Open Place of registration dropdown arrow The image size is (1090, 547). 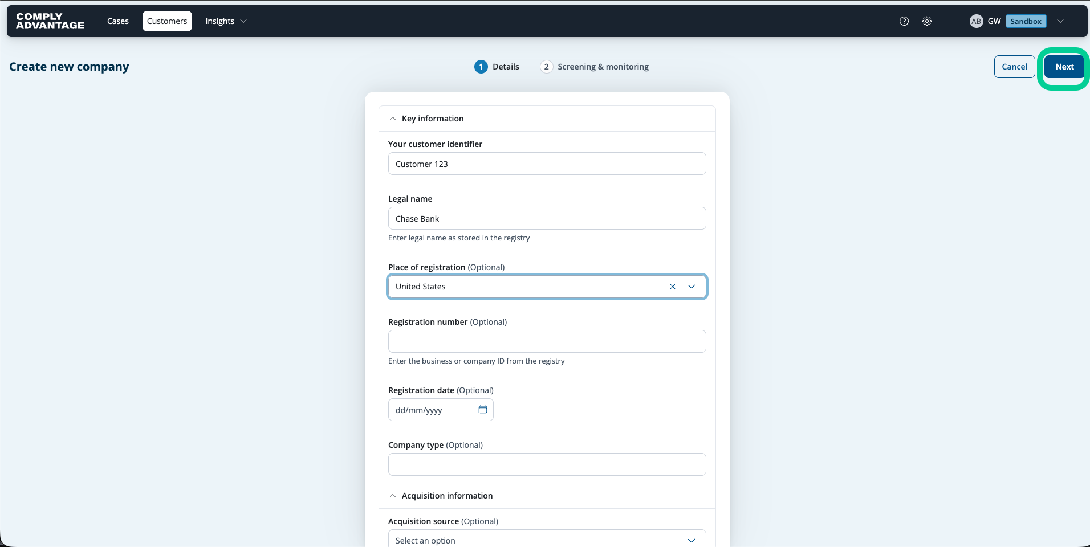click(x=692, y=287)
